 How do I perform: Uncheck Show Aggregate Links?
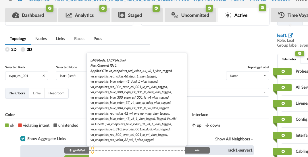click(x=23, y=139)
